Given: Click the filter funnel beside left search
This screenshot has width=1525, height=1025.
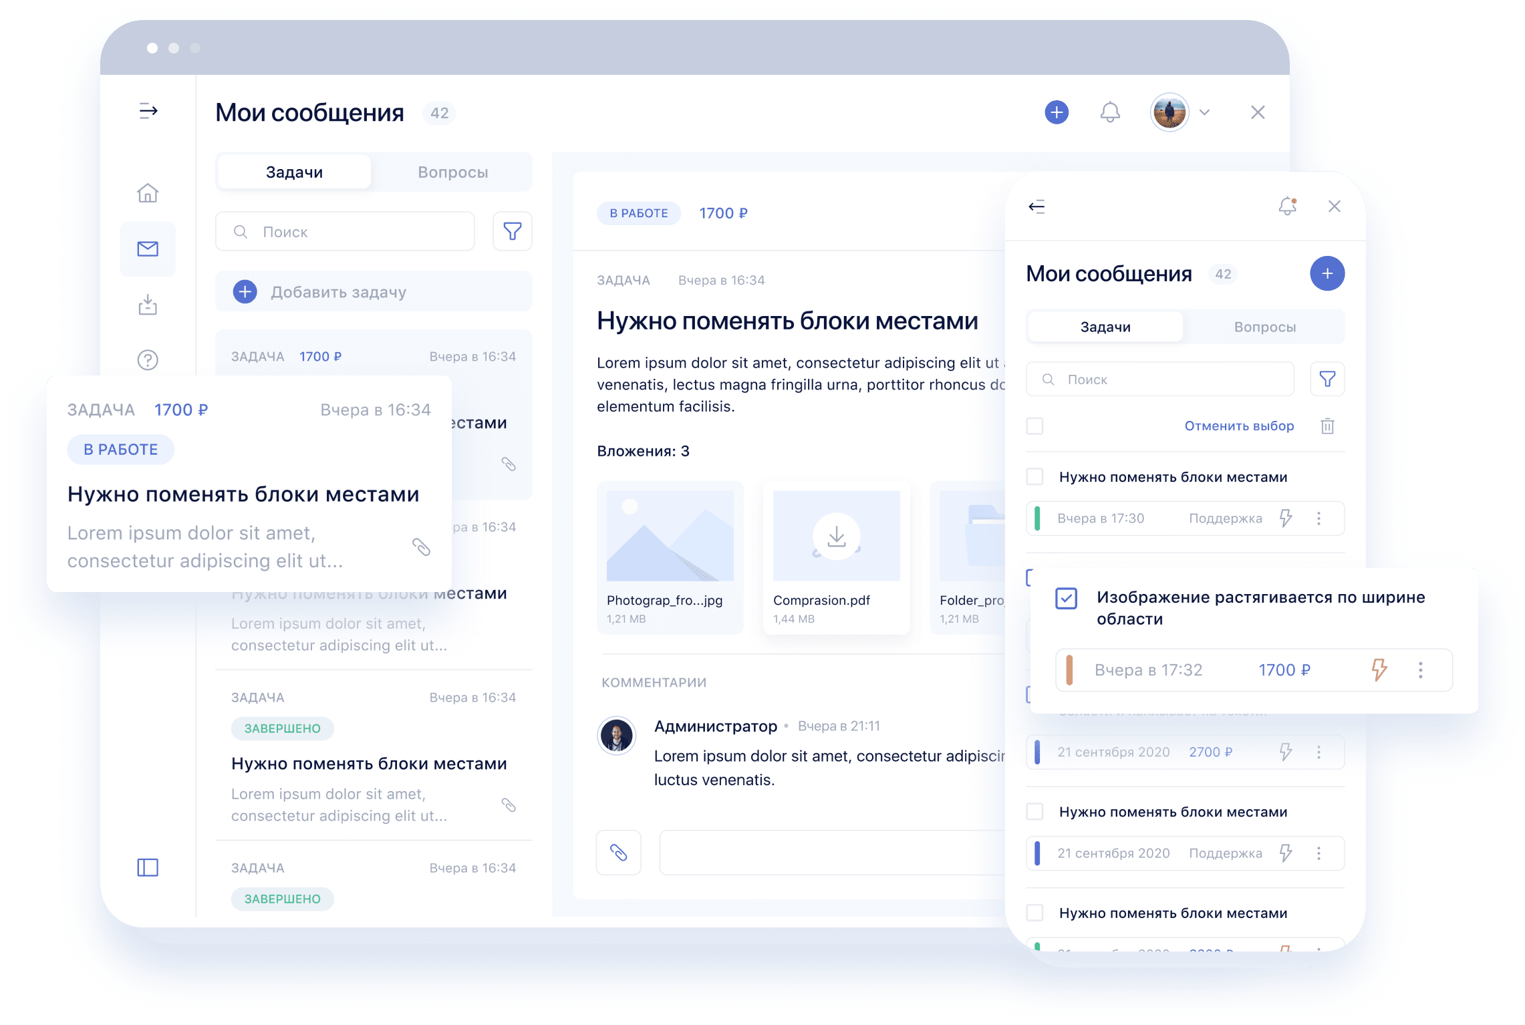Looking at the screenshot, I should pos(512,231).
